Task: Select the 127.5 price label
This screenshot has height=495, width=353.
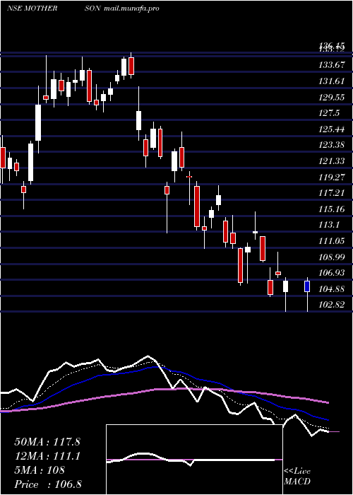Action: click(x=329, y=113)
